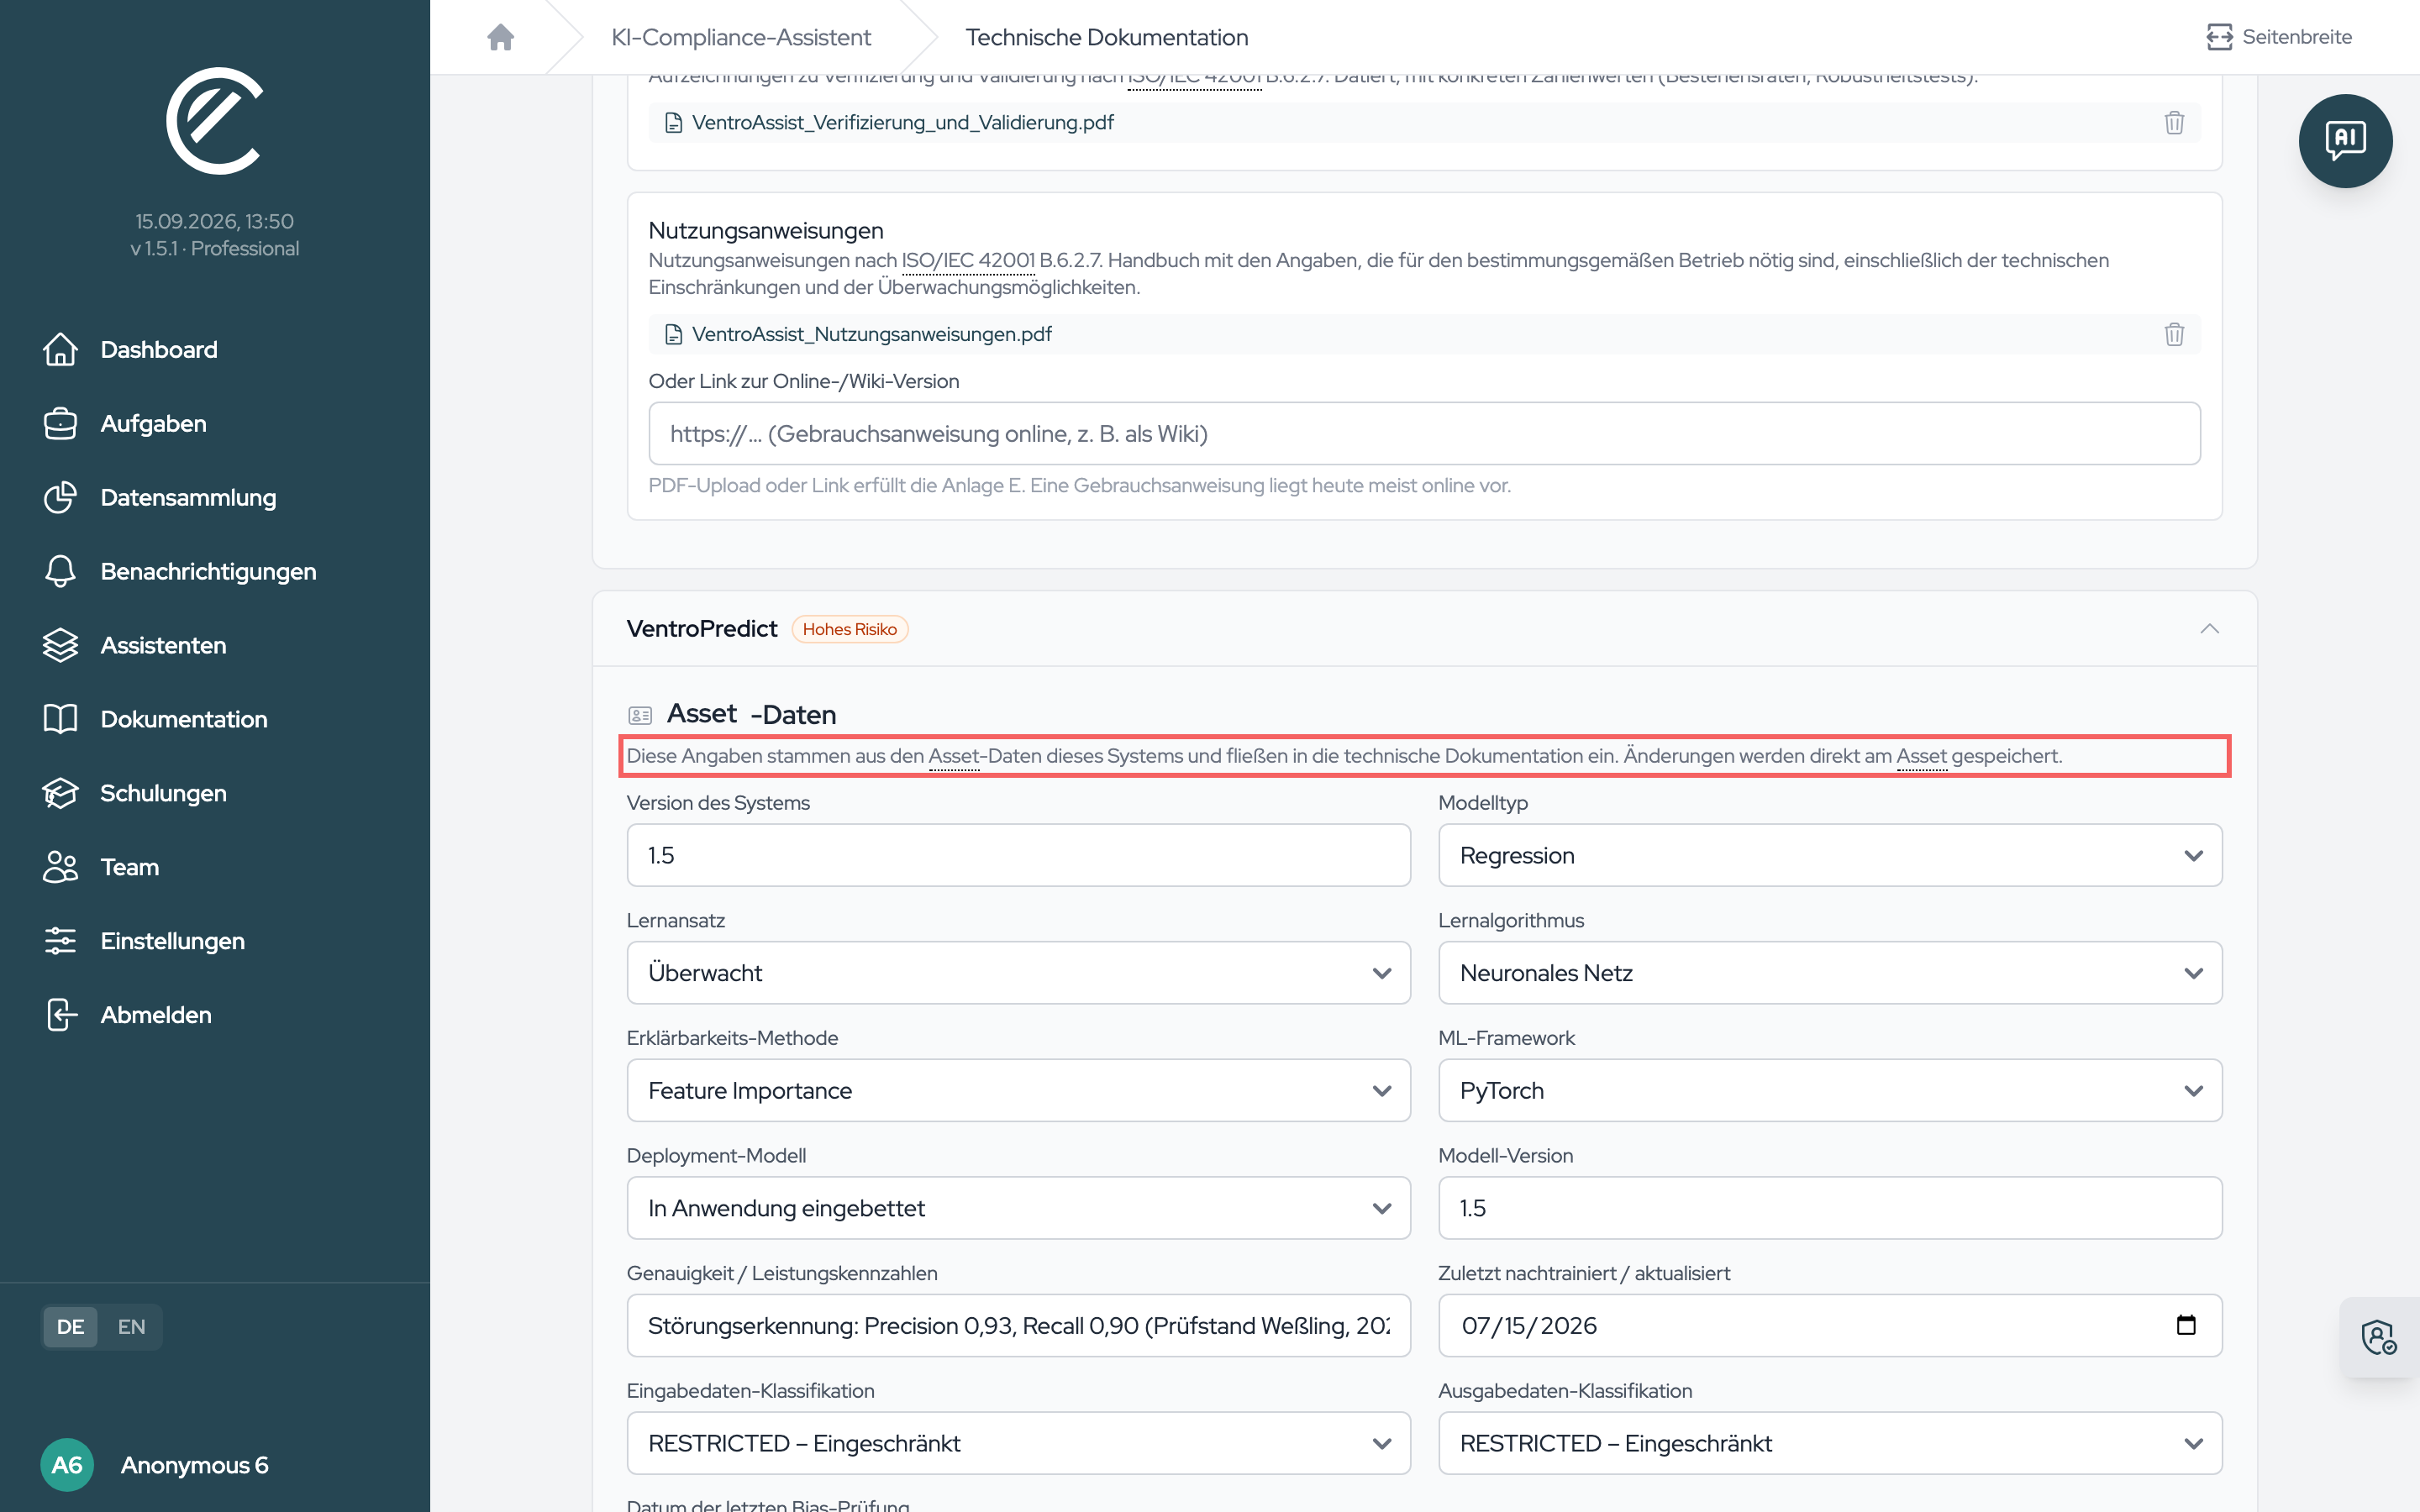
Task: Delete VentroAssist_Verifizierung_und_Validierung.pdf via its trash icon
Action: click(2174, 122)
